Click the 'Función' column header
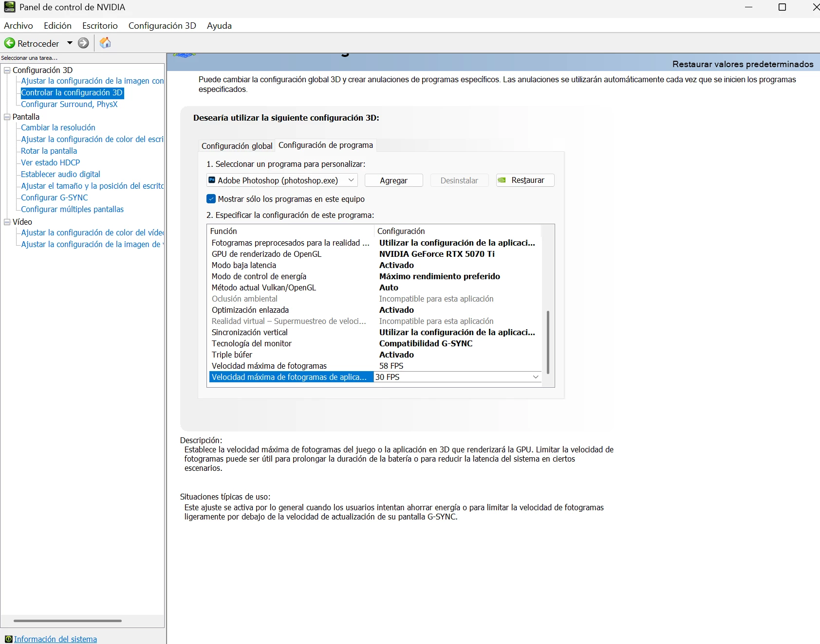The height and width of the screenshot is (644, 820). pyautogui.click(x=291, y=231)
